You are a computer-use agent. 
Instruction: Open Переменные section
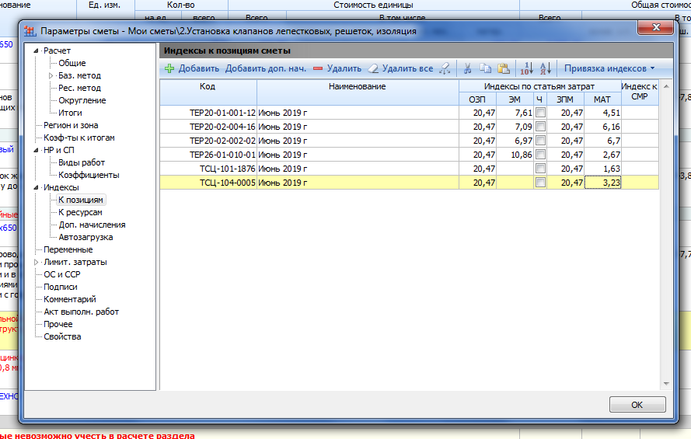(68, 249)
